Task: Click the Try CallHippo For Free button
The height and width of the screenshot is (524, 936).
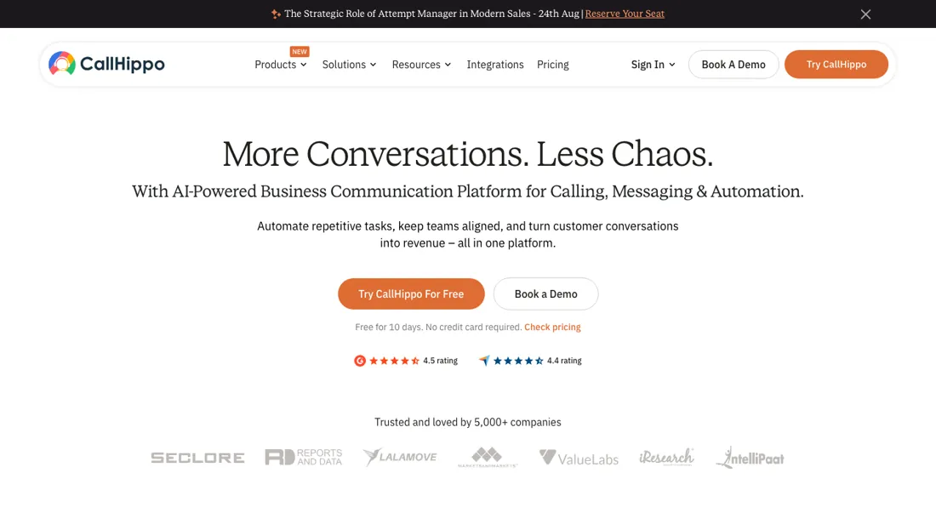Action: [x=411, y=293]
